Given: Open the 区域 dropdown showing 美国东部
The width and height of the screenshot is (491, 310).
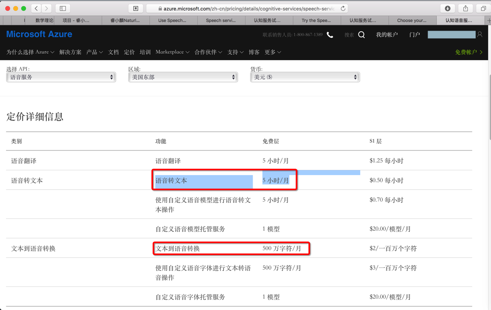Looking at the screenshot, I should click(183, 77).
